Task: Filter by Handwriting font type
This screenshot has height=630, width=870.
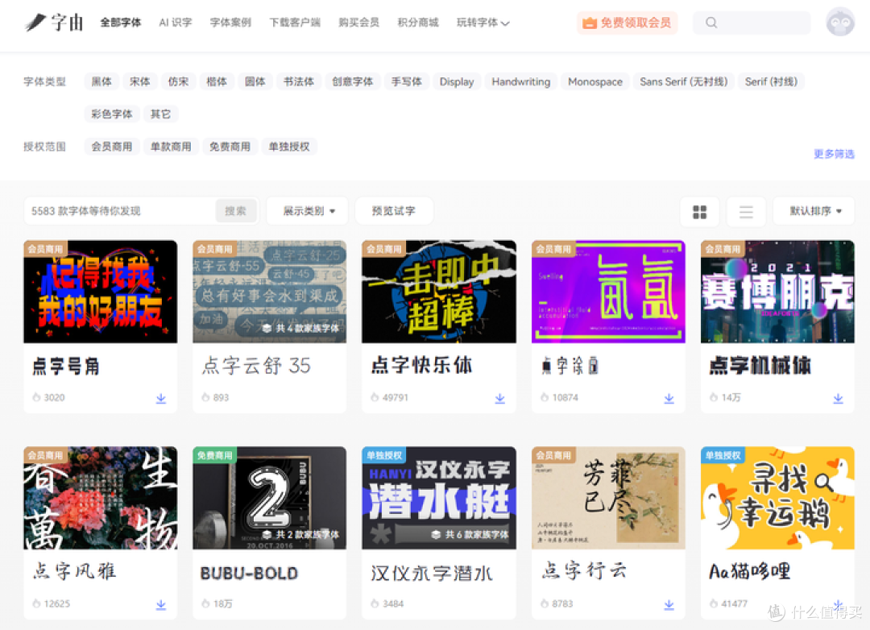Action: 521,81
